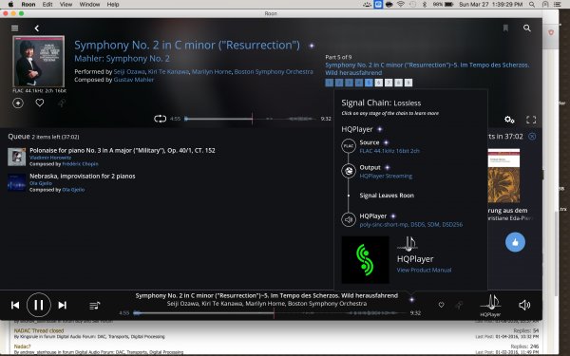Screen dimensions: 570x356
Task: Open the Roon menu in menu bar
Action: [28, 5]
